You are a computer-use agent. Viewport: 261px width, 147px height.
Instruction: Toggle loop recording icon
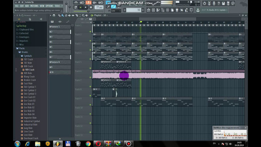(101, 2)
